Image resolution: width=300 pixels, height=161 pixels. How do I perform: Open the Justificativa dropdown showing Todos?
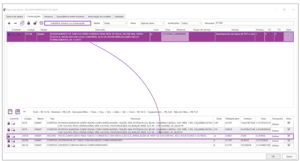[191, 23]
